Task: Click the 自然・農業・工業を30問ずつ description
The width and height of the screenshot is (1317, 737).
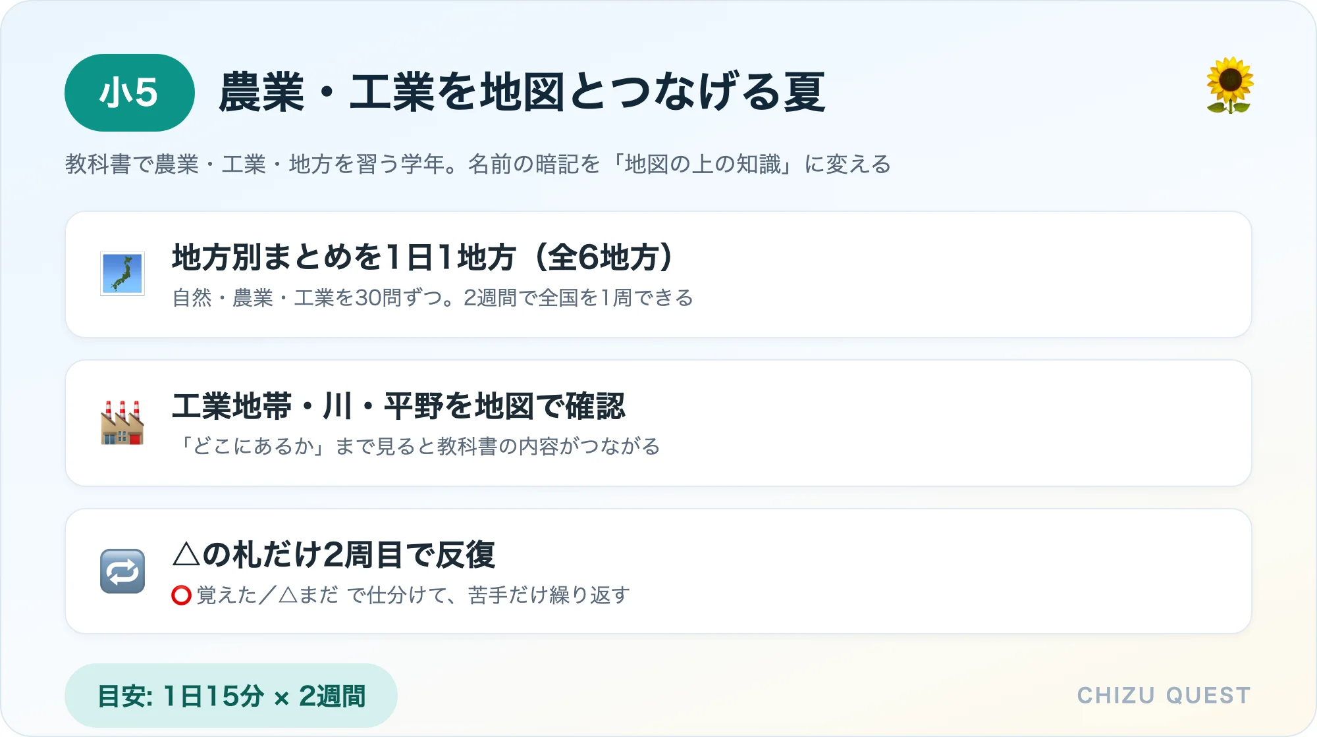Action: pos(433,298)
